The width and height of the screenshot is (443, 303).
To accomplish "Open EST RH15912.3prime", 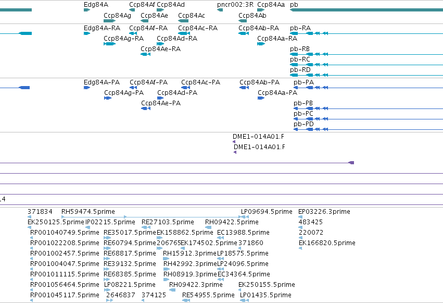I will 190,253.
